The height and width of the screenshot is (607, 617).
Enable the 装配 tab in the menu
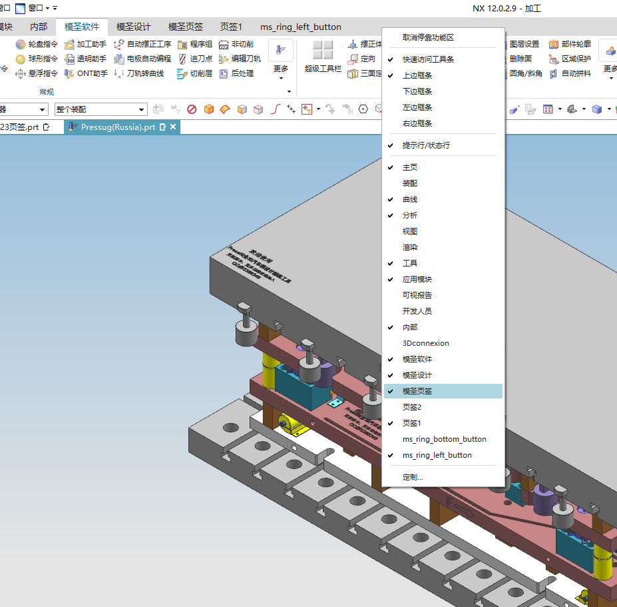(443, 183)
